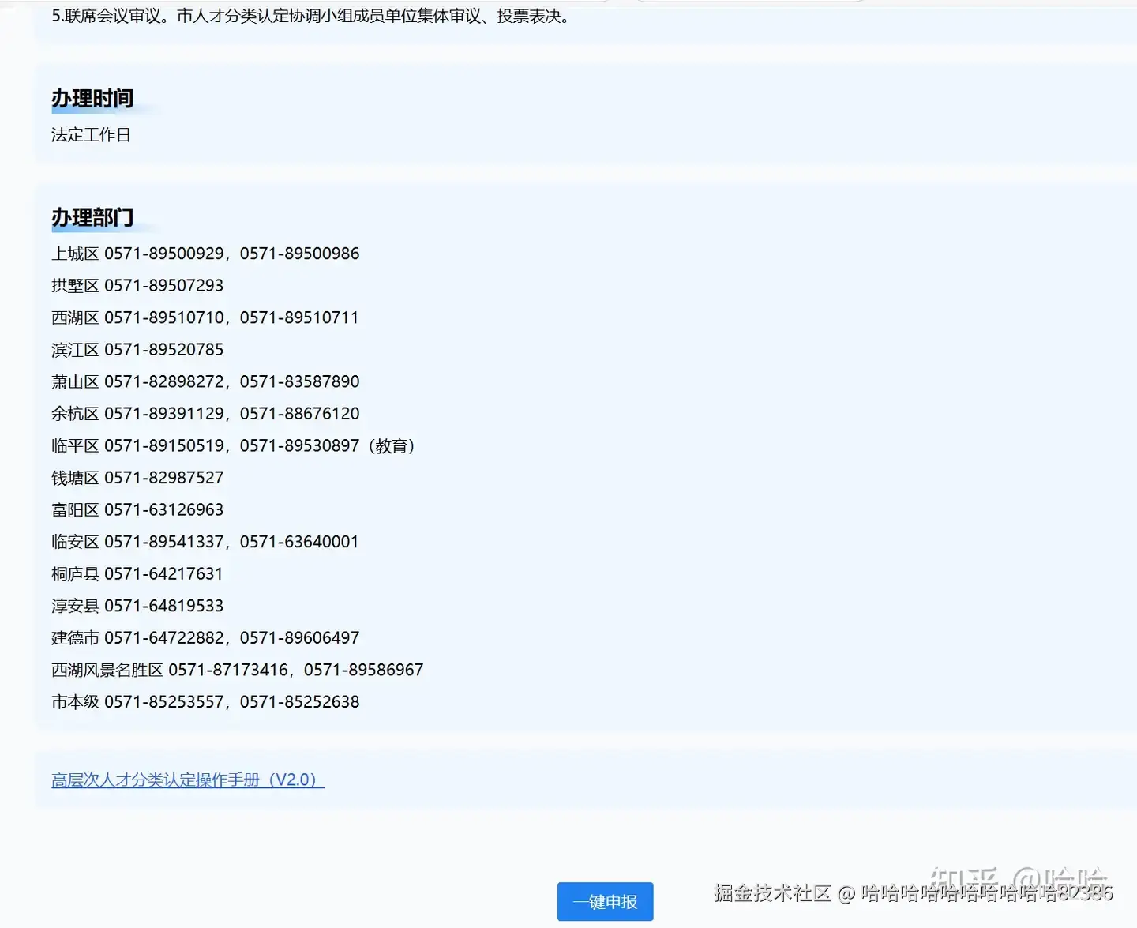Select the 上城区 0571-89500929 phone line
The width and height of the screenshot is (1137, 928).
click(205, 254)
